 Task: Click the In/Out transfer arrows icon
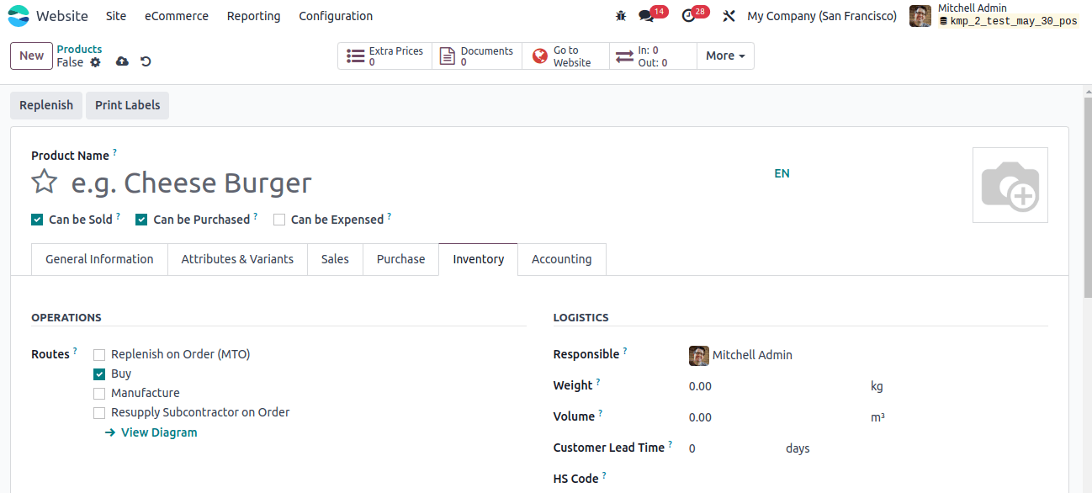[624, 56]
